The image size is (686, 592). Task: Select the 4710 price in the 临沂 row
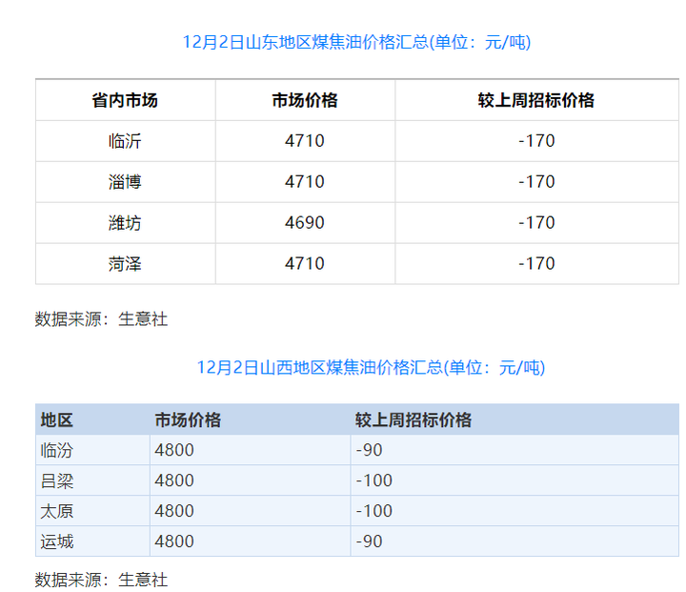pyautogui.click(x=305, y=141)
